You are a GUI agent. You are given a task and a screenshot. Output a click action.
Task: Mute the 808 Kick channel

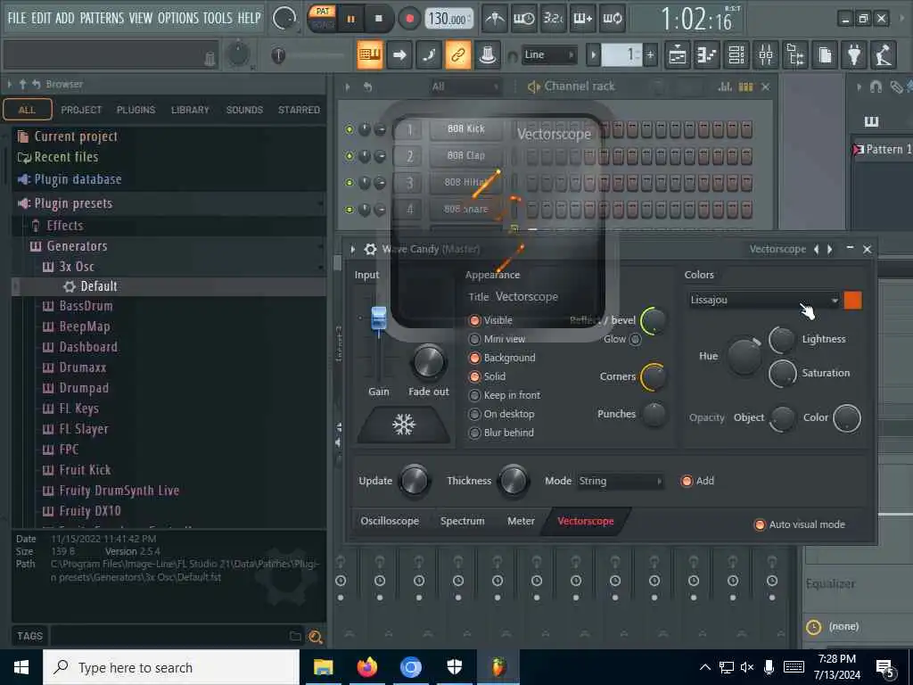[350, 129]
